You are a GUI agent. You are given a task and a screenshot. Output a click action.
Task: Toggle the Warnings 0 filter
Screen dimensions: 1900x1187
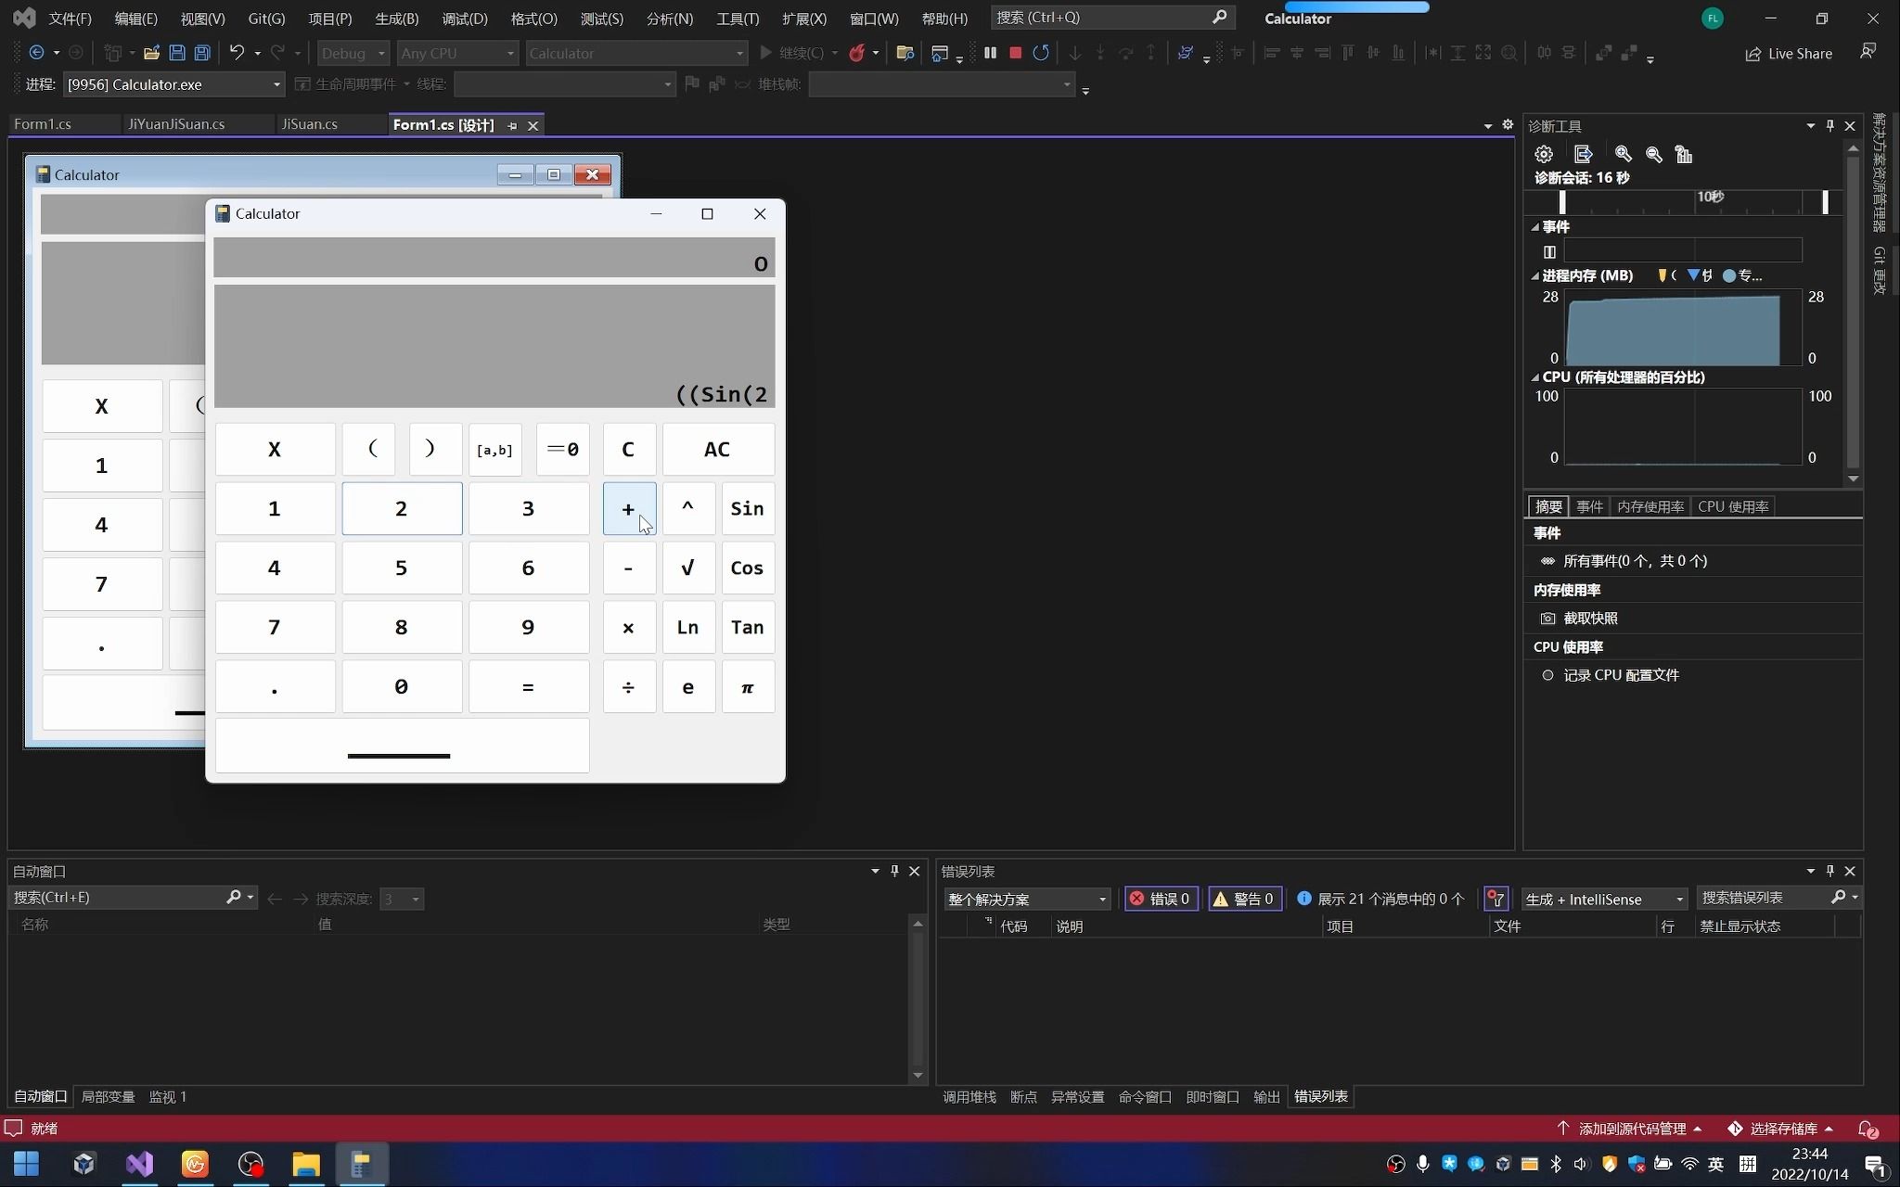pyautogui.click(x=1244, y=899)
